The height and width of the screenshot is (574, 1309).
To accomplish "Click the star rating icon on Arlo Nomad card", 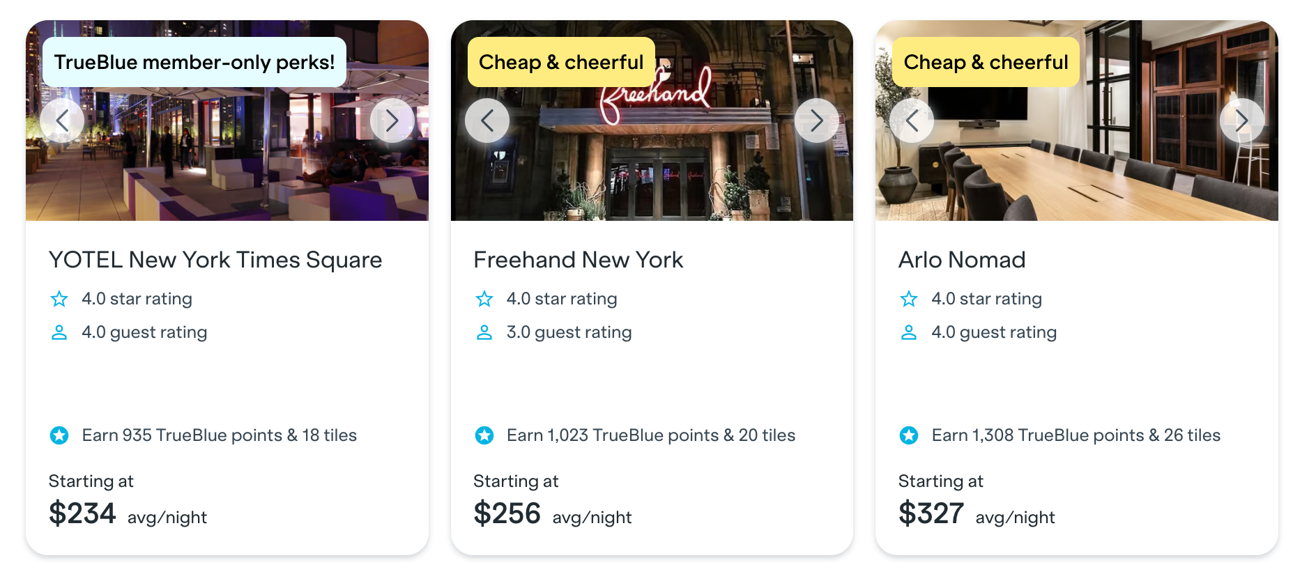I will (910, 299).
